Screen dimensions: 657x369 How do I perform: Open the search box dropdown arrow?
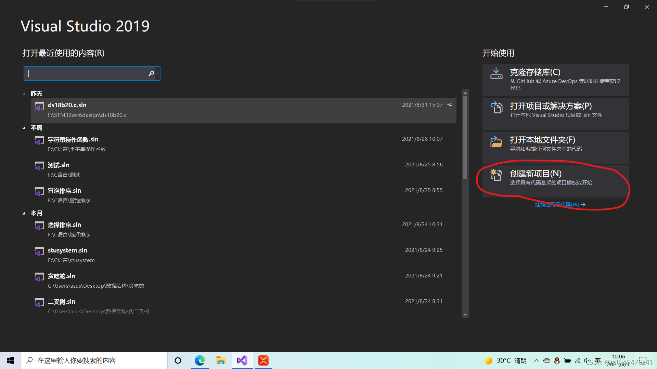[158, 73]
